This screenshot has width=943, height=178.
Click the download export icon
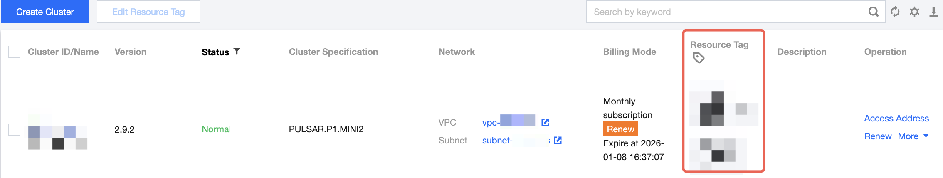point(933,12)
